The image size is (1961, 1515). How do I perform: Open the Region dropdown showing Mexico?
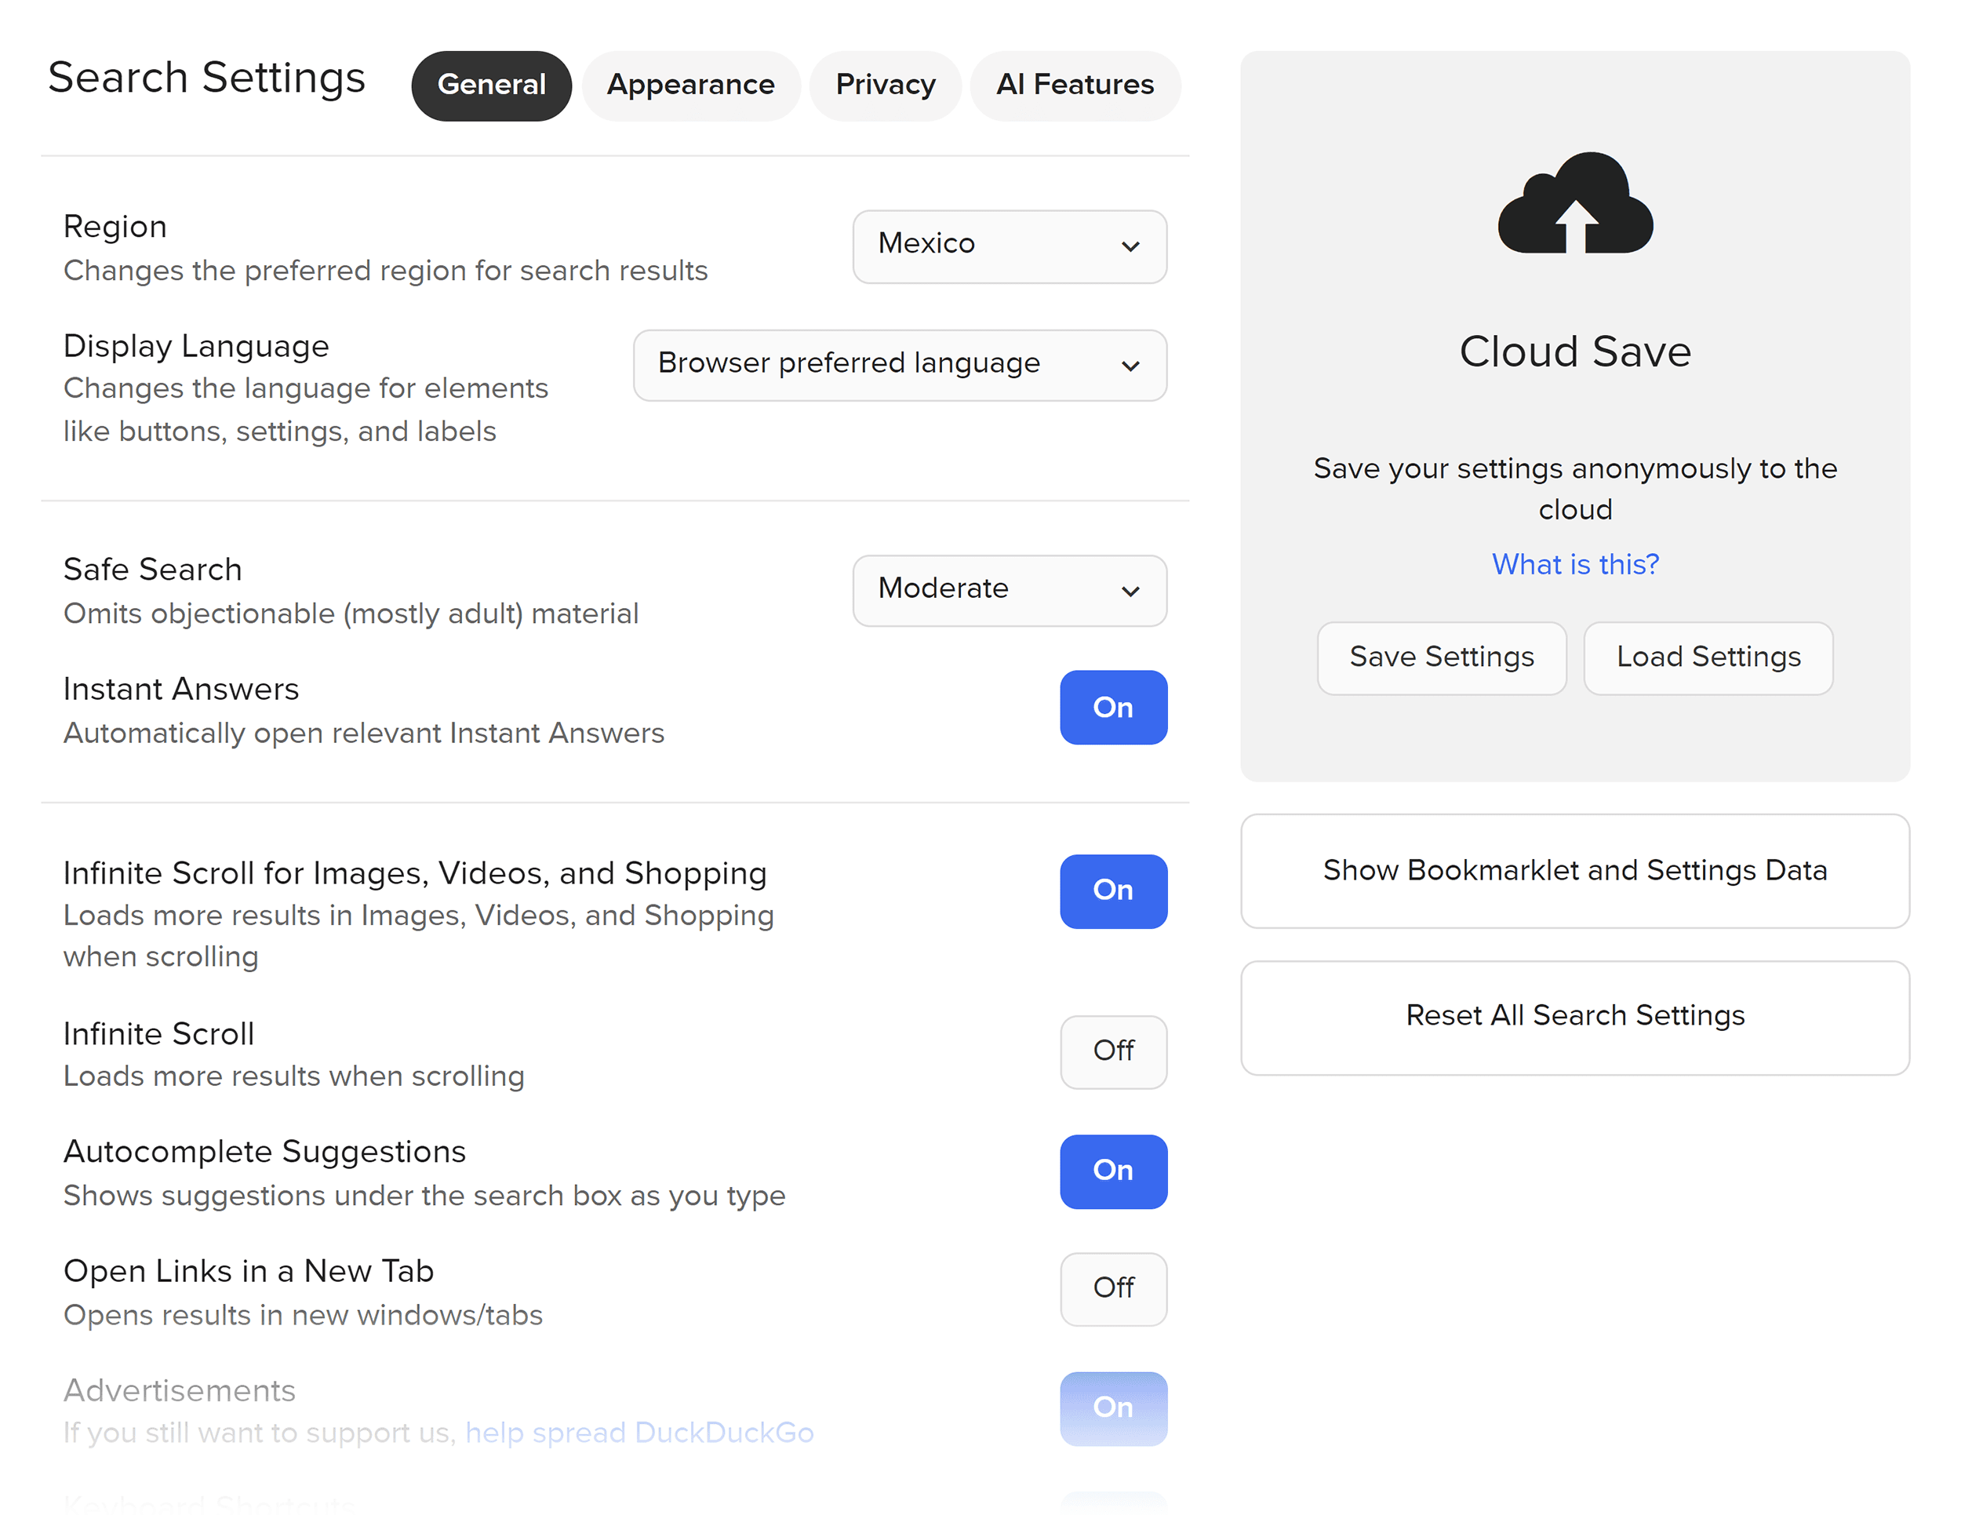tap(1010, 246)
